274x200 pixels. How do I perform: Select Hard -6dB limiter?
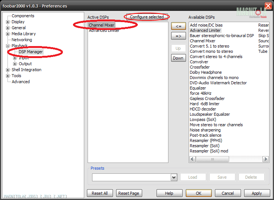coord(205,104)
